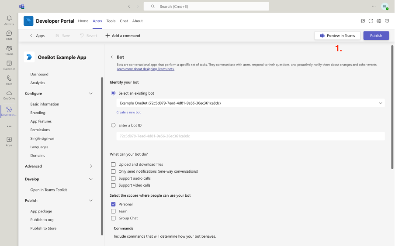Viewport: 395px width, 246px height.
Task: Expand the Advanced section
Action: click(91, 166)
